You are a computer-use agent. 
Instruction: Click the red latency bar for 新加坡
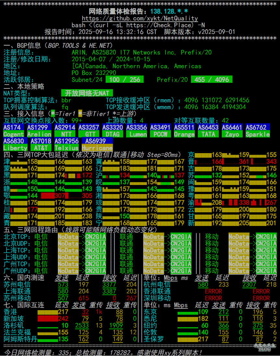pyautogui.click(x=48, y=319)
